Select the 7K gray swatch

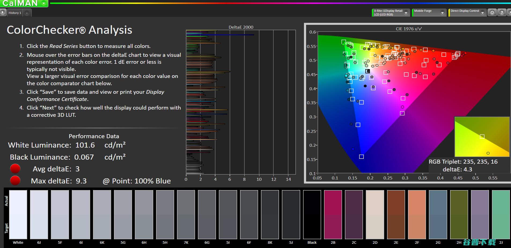click(186, 215)
